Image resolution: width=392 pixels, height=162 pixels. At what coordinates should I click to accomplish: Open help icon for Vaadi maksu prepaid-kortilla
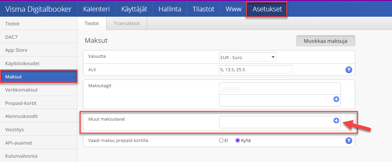click(x=349, y=141)
